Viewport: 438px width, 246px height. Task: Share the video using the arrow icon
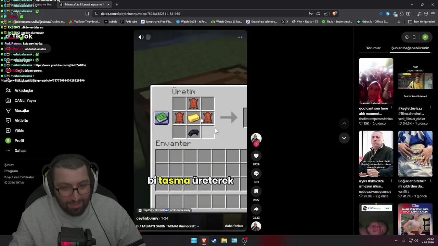pyautogui.click(x=256, y=209)
